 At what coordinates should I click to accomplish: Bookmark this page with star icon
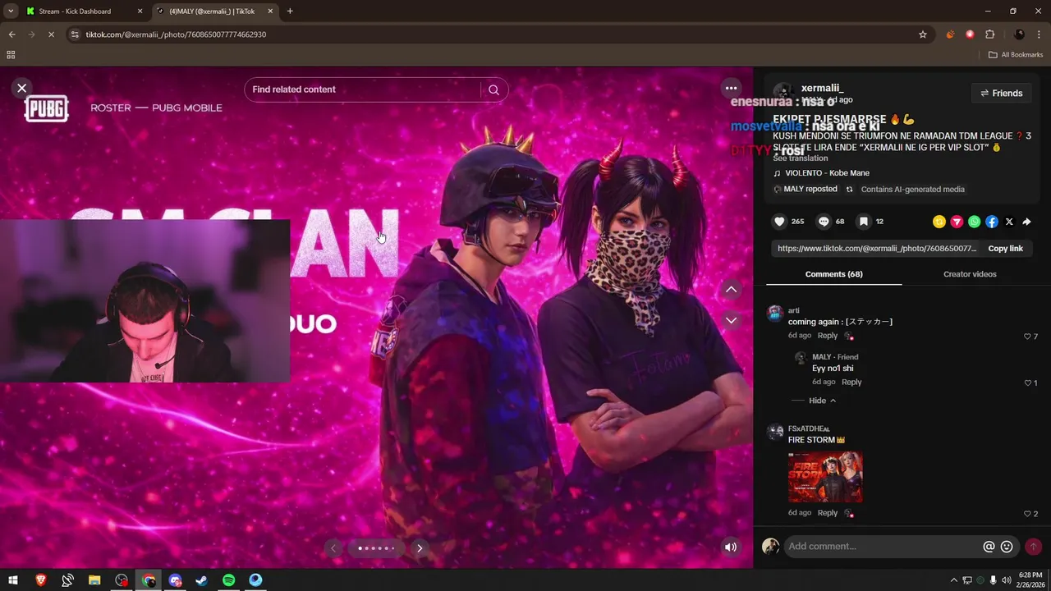coord(922,34)
